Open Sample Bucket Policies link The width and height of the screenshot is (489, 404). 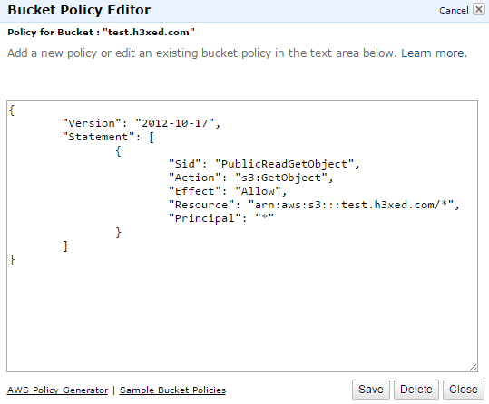coord(172,390)
